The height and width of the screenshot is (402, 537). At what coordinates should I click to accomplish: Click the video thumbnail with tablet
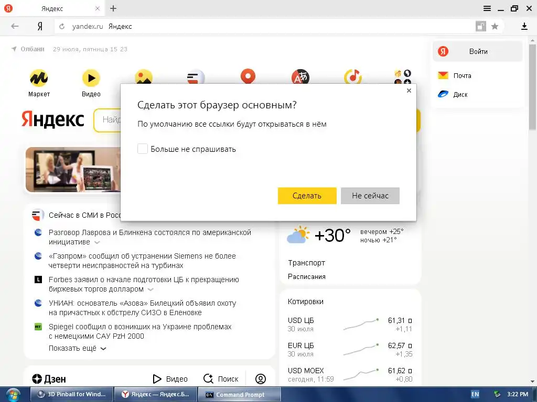pos(73,170)
